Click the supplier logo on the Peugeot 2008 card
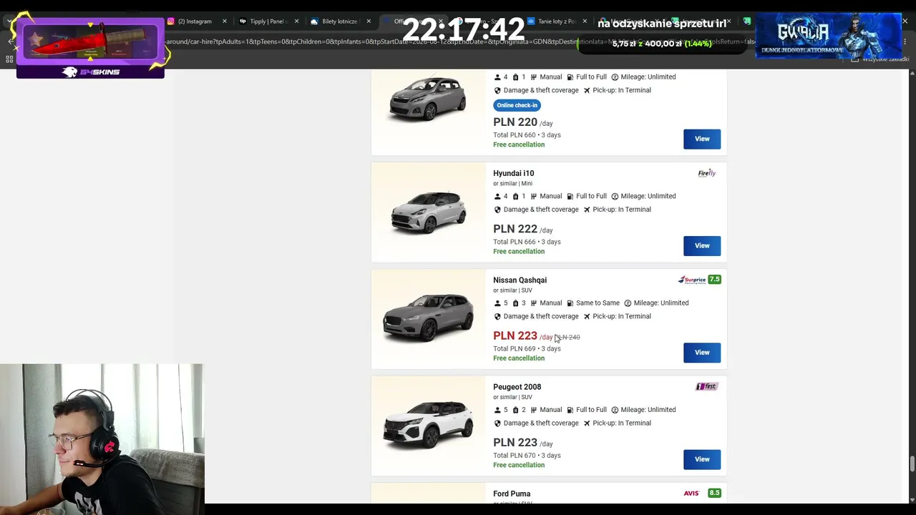 (706, 386)
